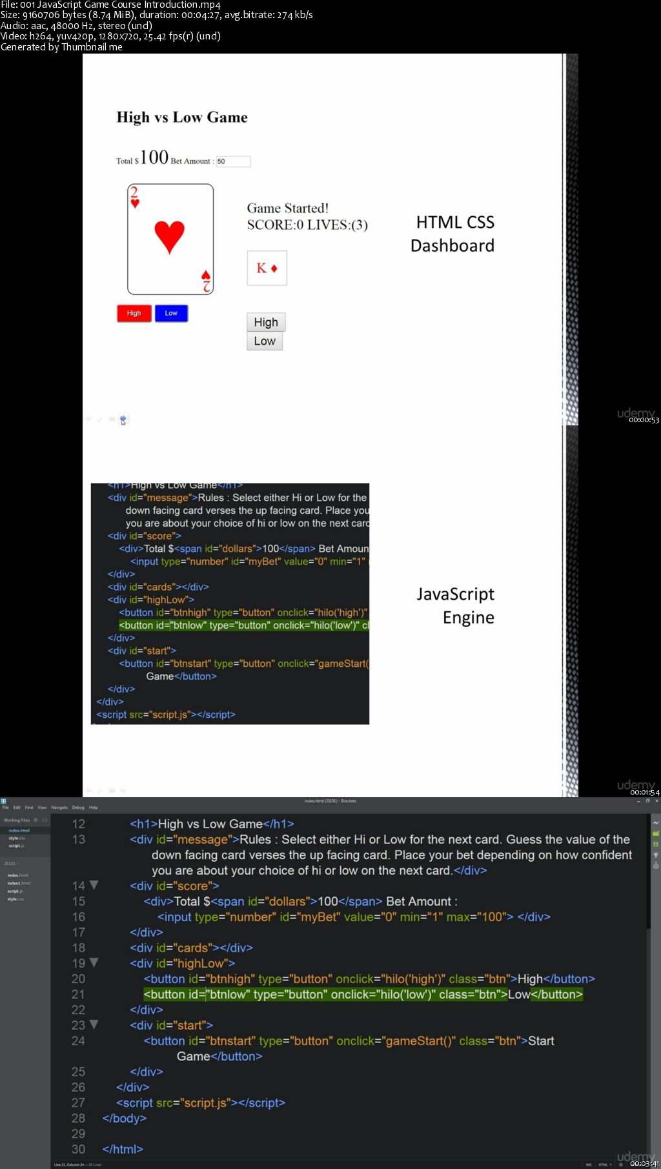Open index.html in JS101 project tree
Viewport: 661px width, 1169px height.
(x=18, y=875)
